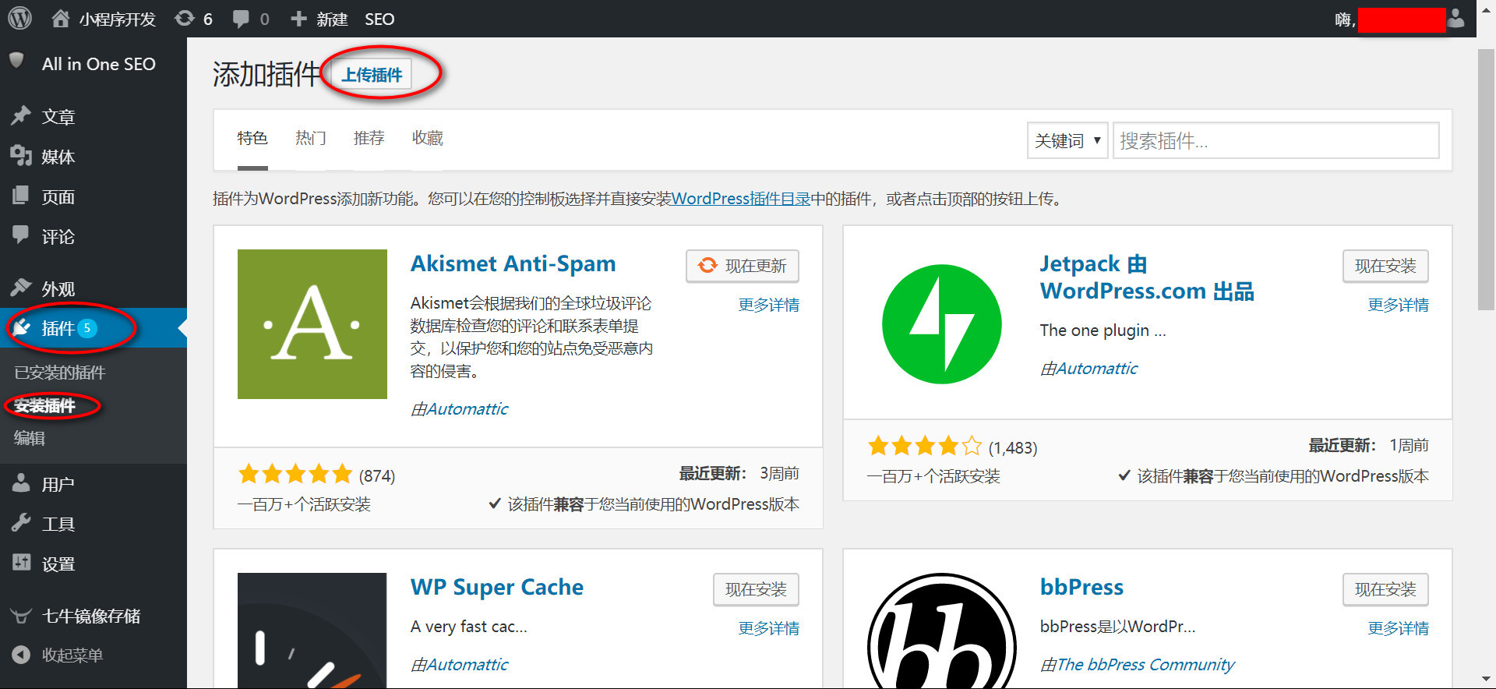
Task: Open the SEO admin bar menu
Action: click(x=379, y=19)
